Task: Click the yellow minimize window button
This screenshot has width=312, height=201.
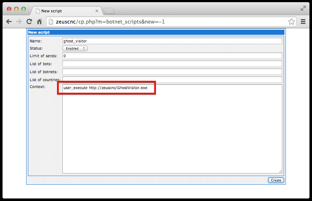Action: click(16, 9)
